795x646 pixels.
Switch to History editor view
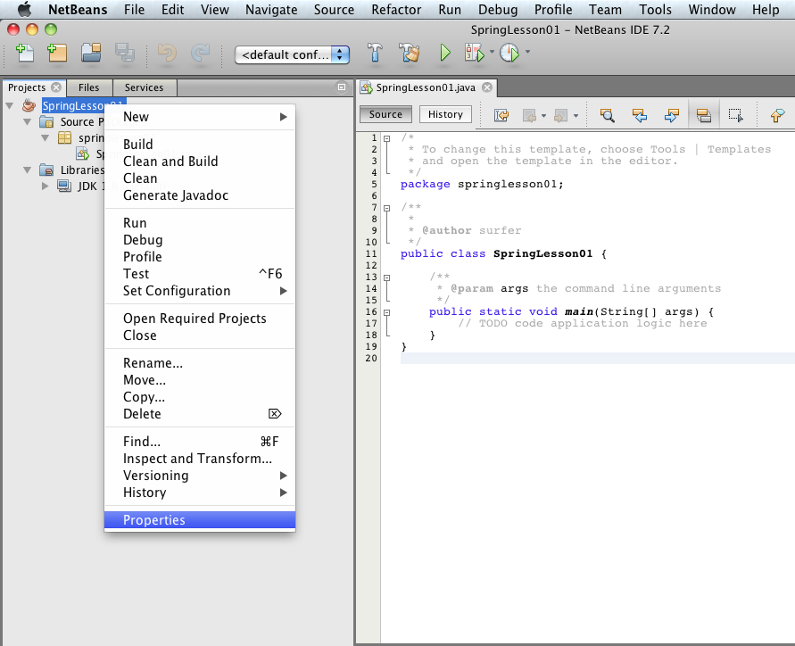[445, 114]
